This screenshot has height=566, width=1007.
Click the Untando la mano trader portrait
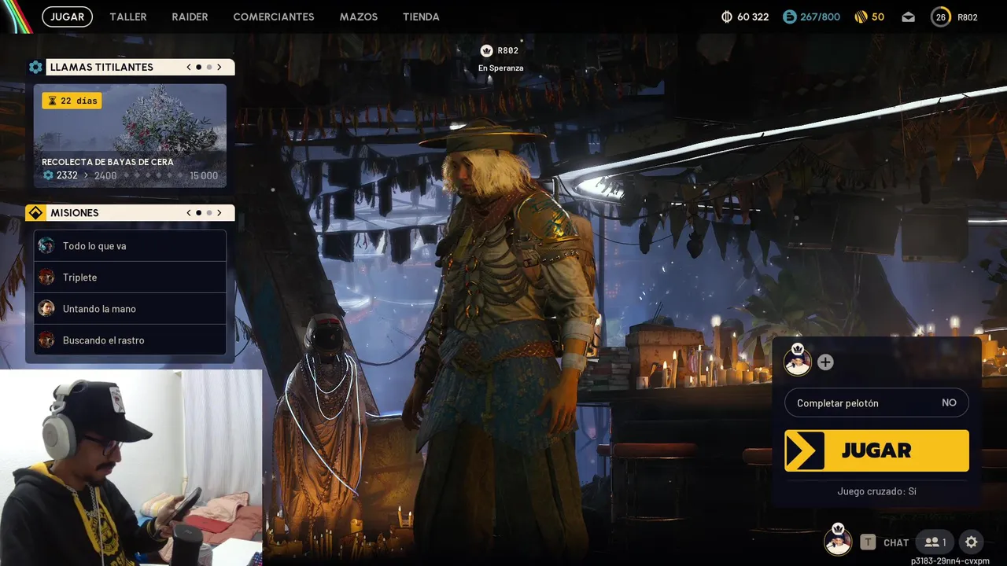pos(46,308)
